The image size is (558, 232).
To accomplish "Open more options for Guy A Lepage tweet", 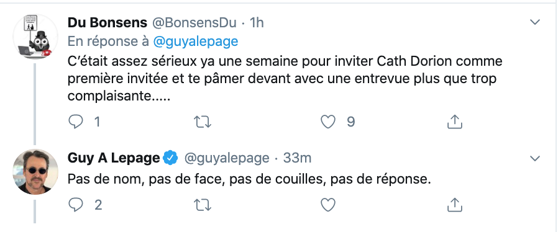I will [535, 158].
